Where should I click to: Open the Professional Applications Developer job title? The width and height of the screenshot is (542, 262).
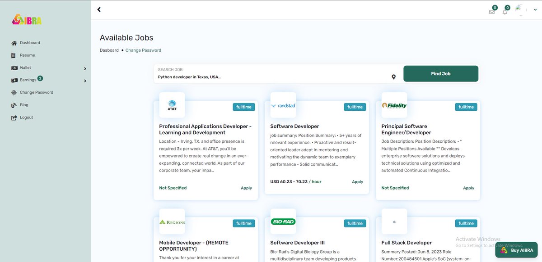206,130
